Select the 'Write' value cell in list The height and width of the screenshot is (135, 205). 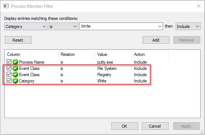(102, 81)
